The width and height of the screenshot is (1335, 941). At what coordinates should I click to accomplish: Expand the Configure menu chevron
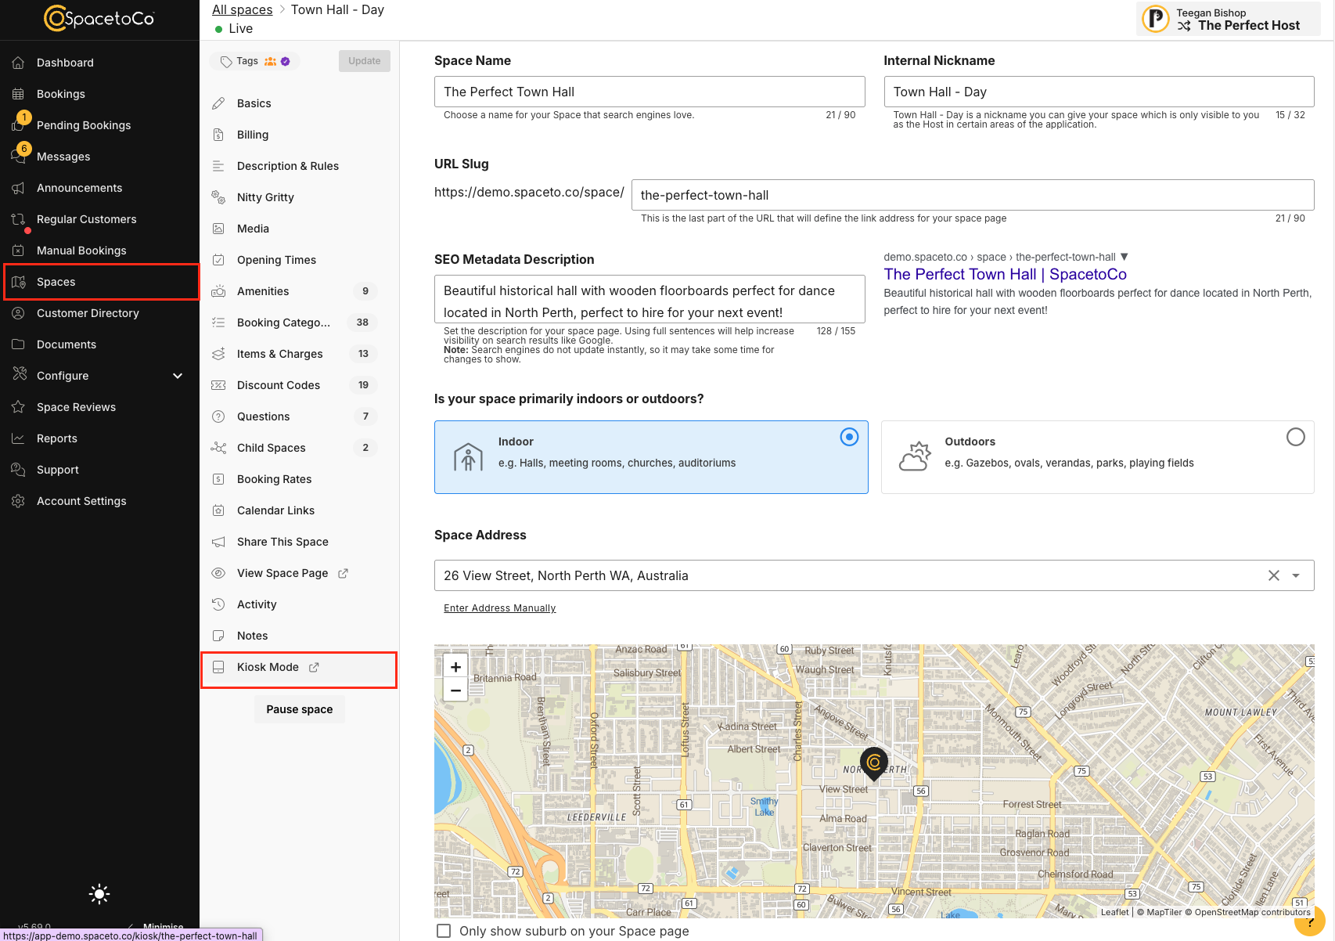point(178,376)
